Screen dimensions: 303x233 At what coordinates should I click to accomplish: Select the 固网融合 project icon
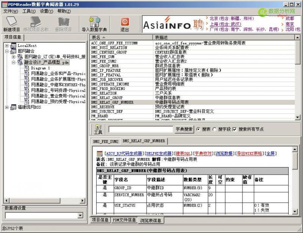(13, 51)
